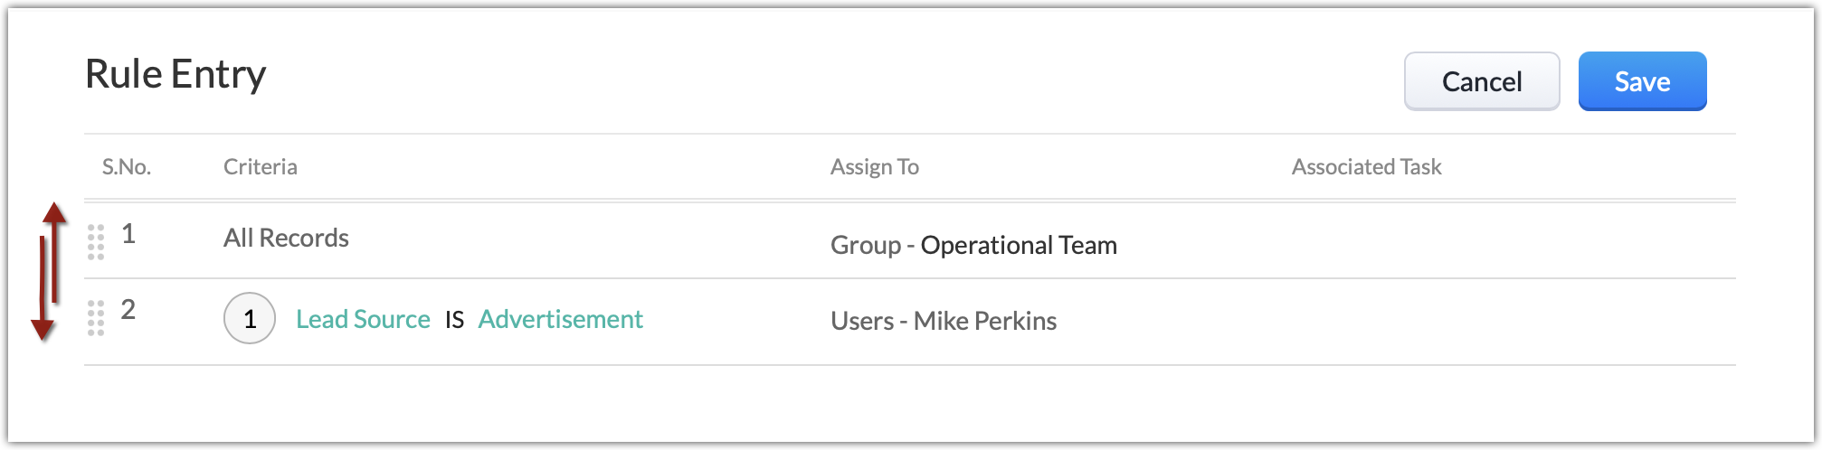
Task: Click the circled criteria number badge
Action: [250, 319]
